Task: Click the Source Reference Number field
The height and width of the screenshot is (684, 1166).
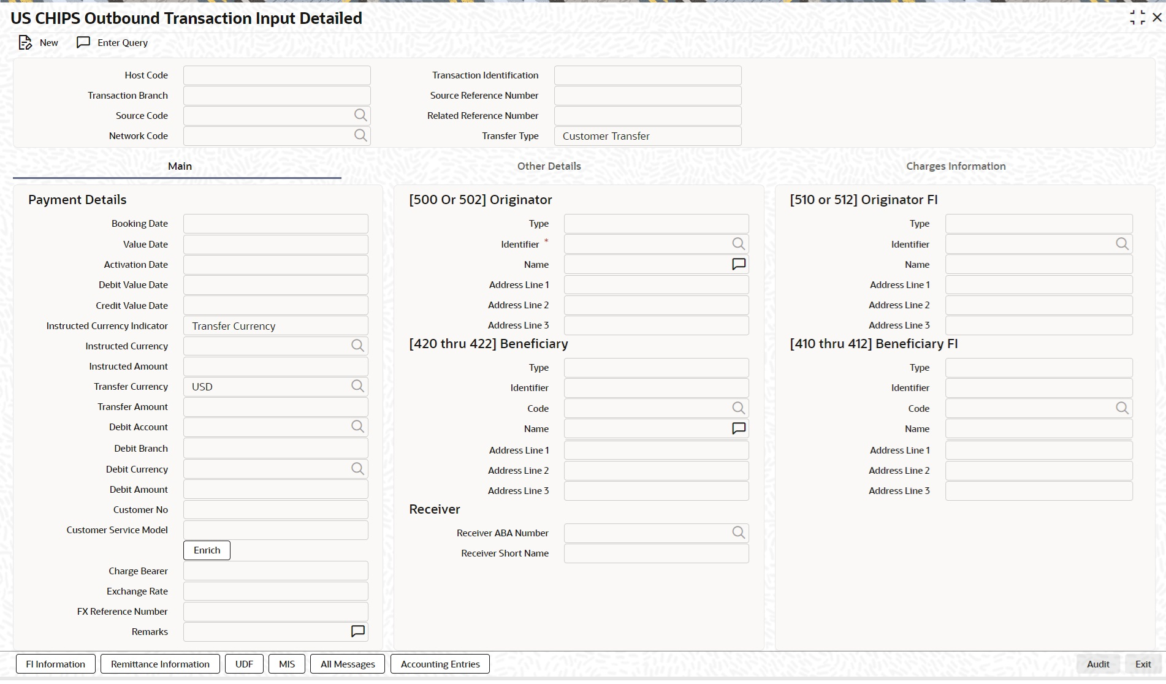Action: click(x=647, y=96)
